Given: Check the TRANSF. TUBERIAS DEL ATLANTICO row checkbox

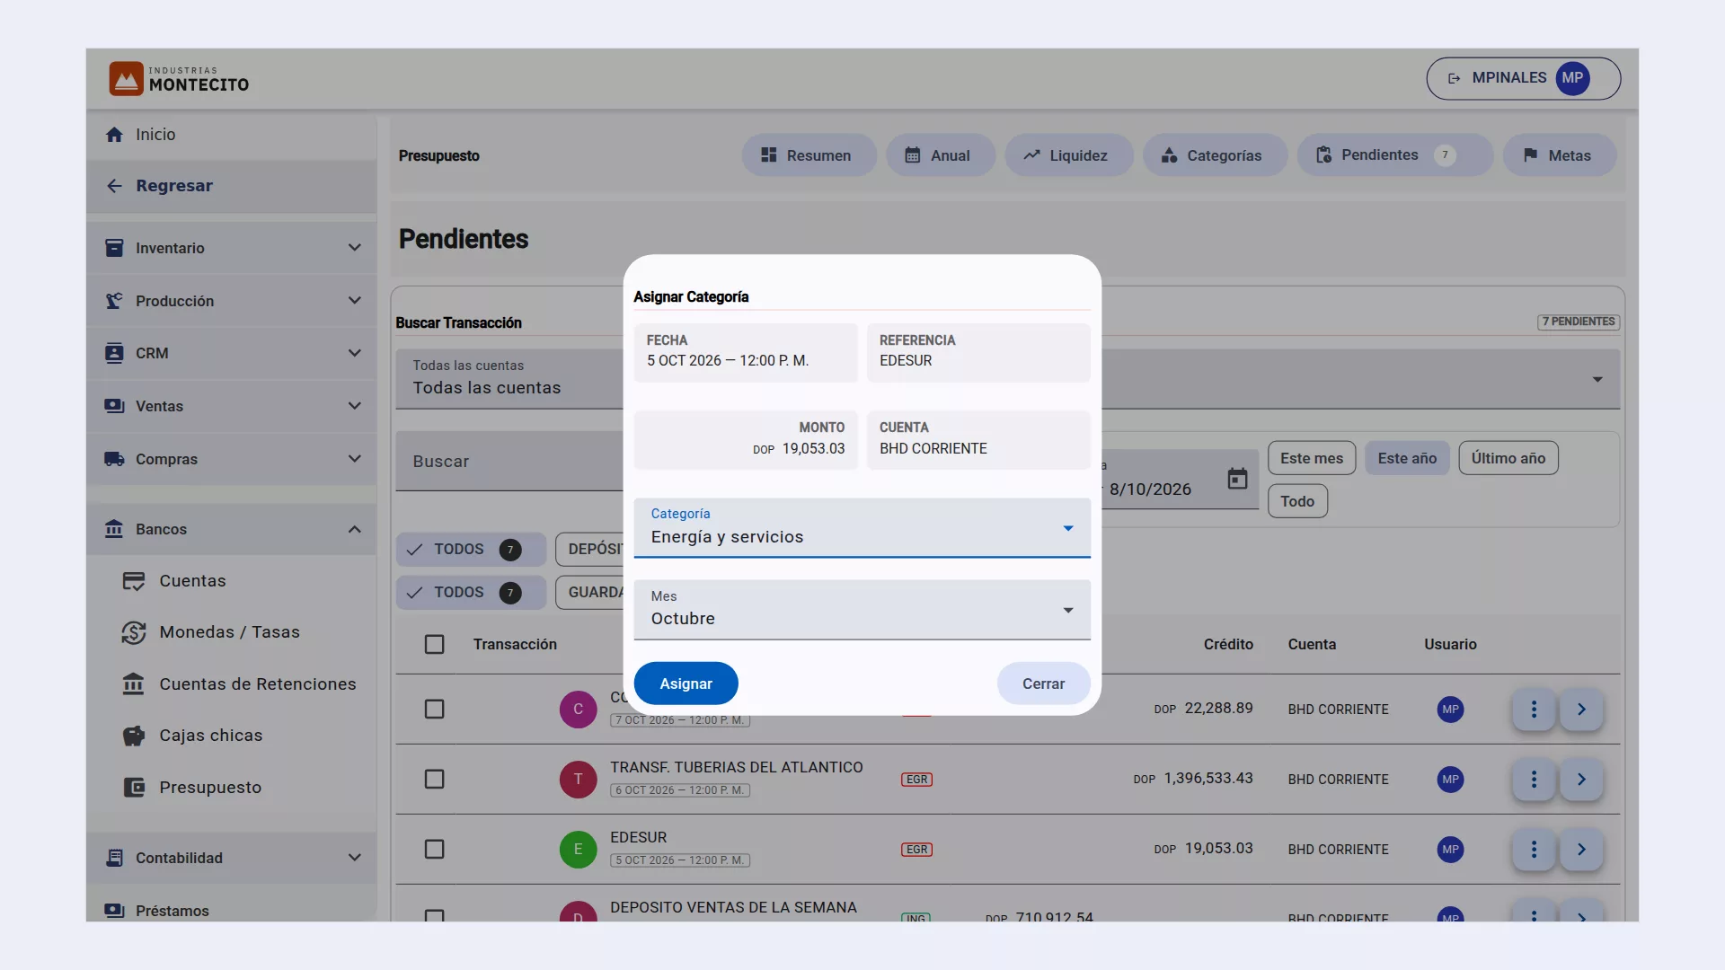Looking at the screenshot, I should point(434,779).
